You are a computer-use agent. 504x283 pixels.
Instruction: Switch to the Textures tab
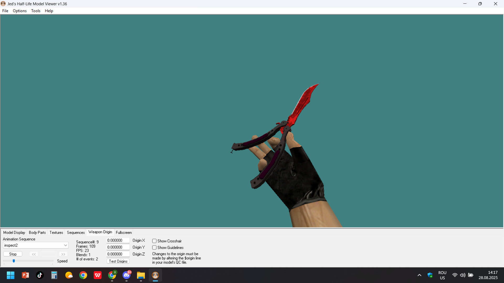[x=56, y=232]
